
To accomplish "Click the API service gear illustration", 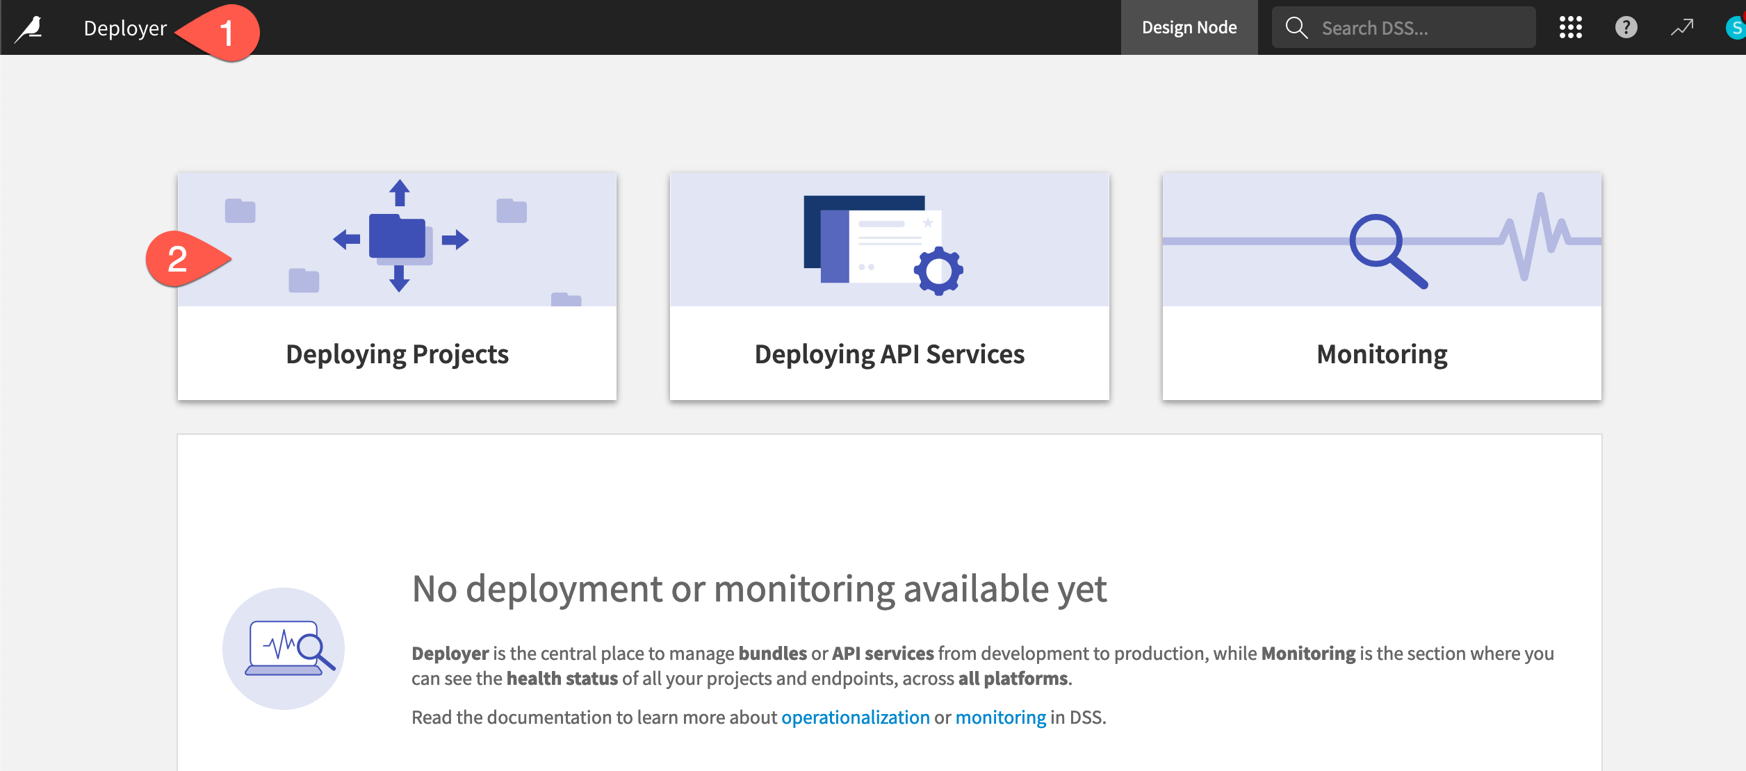I will tap(883, 244).
